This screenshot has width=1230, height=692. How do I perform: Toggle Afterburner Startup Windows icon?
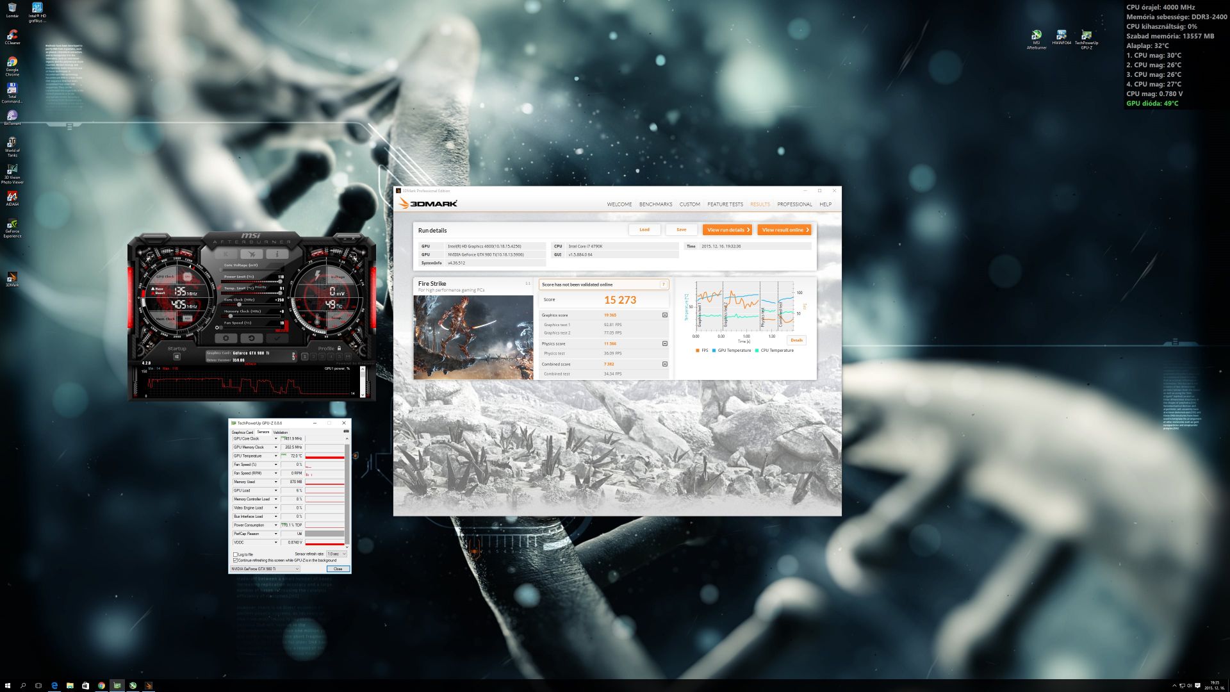point(177,356)
